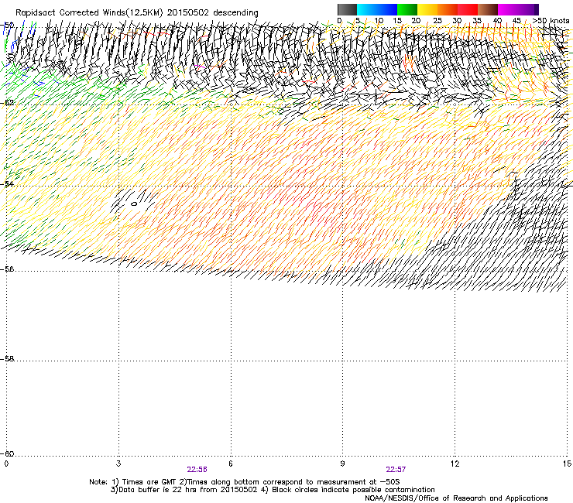Click the -60 latitude axis label
Viewport: 573px width, 503px height.
pyautogui.click(x=6, y=453)
